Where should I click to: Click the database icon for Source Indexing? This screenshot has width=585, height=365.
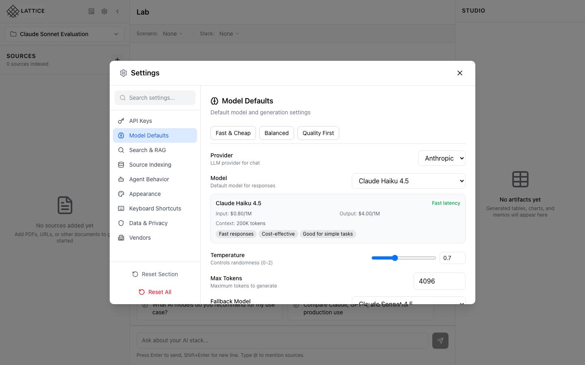[x=121, y=164]
